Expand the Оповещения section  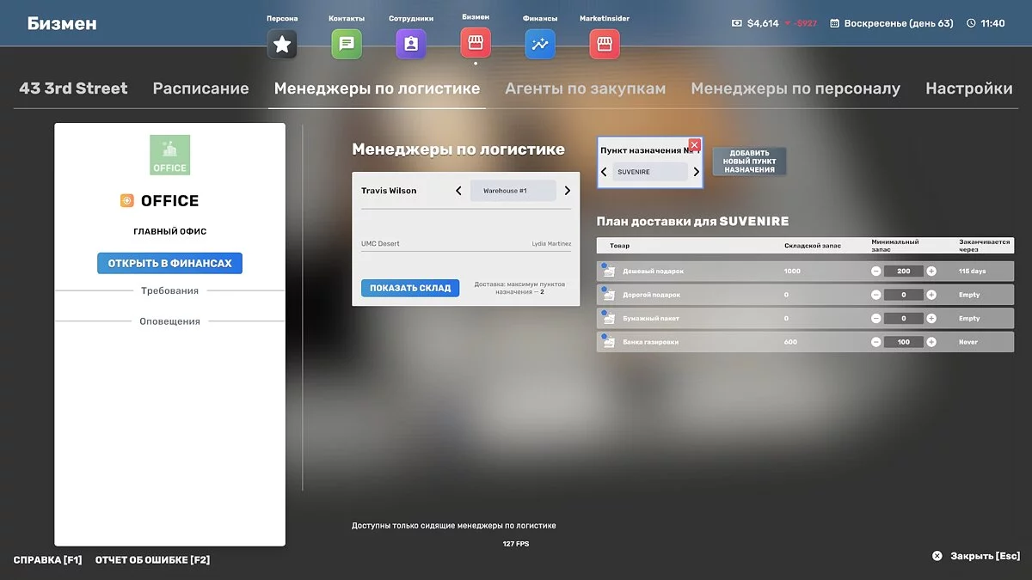pyautogui.click(x=169, y=321)
